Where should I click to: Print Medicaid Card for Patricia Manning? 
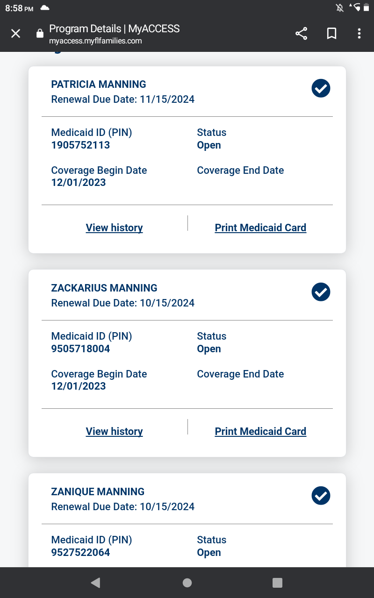click(260, 228)
